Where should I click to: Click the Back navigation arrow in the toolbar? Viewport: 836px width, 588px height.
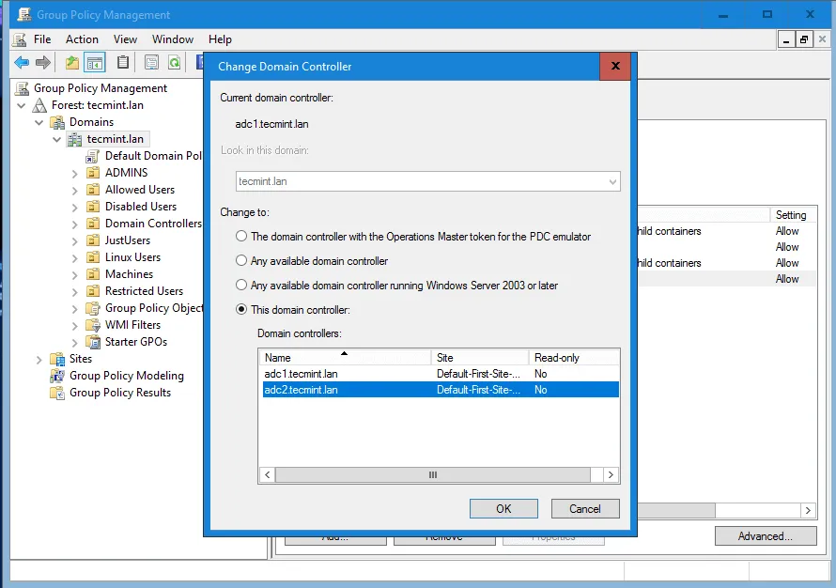pyautogui.click(x=21, y=62)
